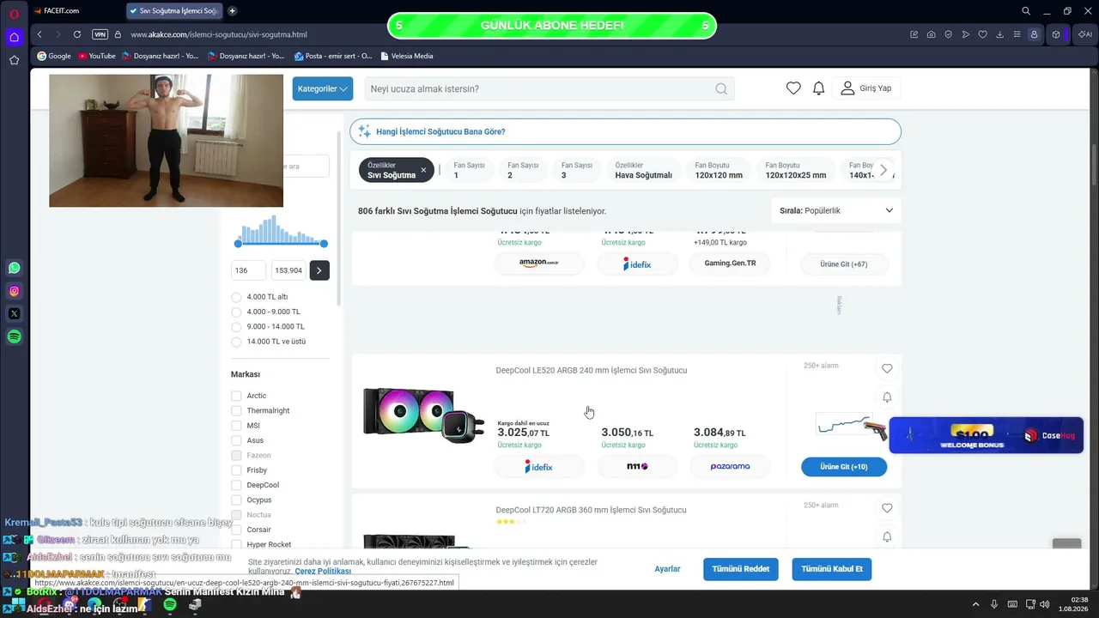Open the Opera AI assistant button

[x=1085, y=34]
